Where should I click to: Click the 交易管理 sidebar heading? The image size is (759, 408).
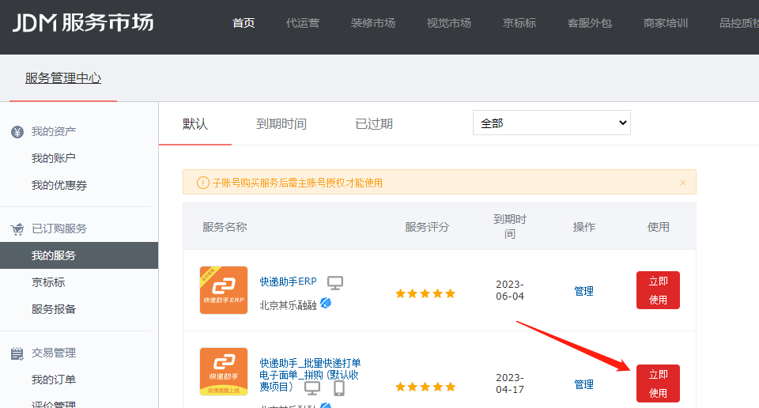click(53, 353)
